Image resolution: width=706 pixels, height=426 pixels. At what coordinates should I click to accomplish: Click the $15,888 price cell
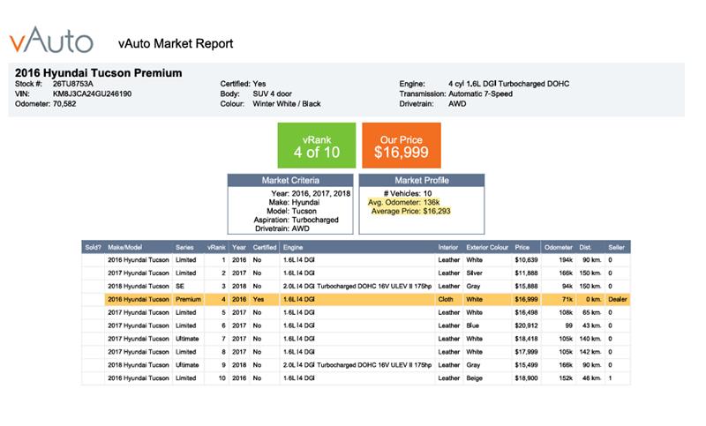(x=526, y=286)
